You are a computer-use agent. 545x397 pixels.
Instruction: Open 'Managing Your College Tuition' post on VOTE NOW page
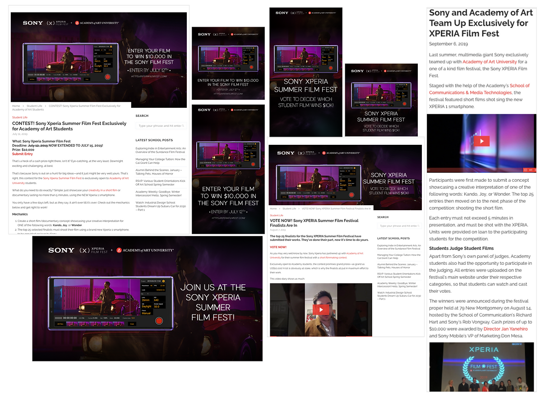coord(400,256)
